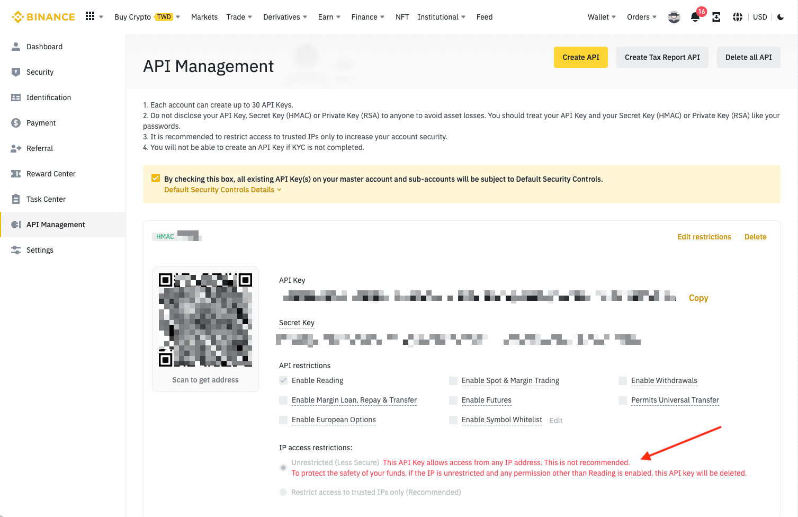Click the HMAC key label tag
Image resolution: width=798 pixels, height=517 pixels.
point(165,237)
